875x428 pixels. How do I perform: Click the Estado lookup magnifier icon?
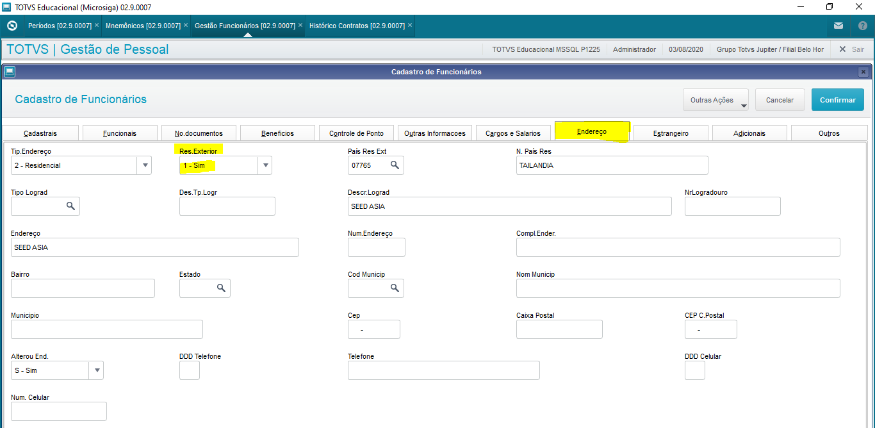[x=221, y=288]
